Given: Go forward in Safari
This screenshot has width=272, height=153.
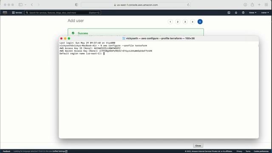Looking at the screenshot, I should (39, 5).
